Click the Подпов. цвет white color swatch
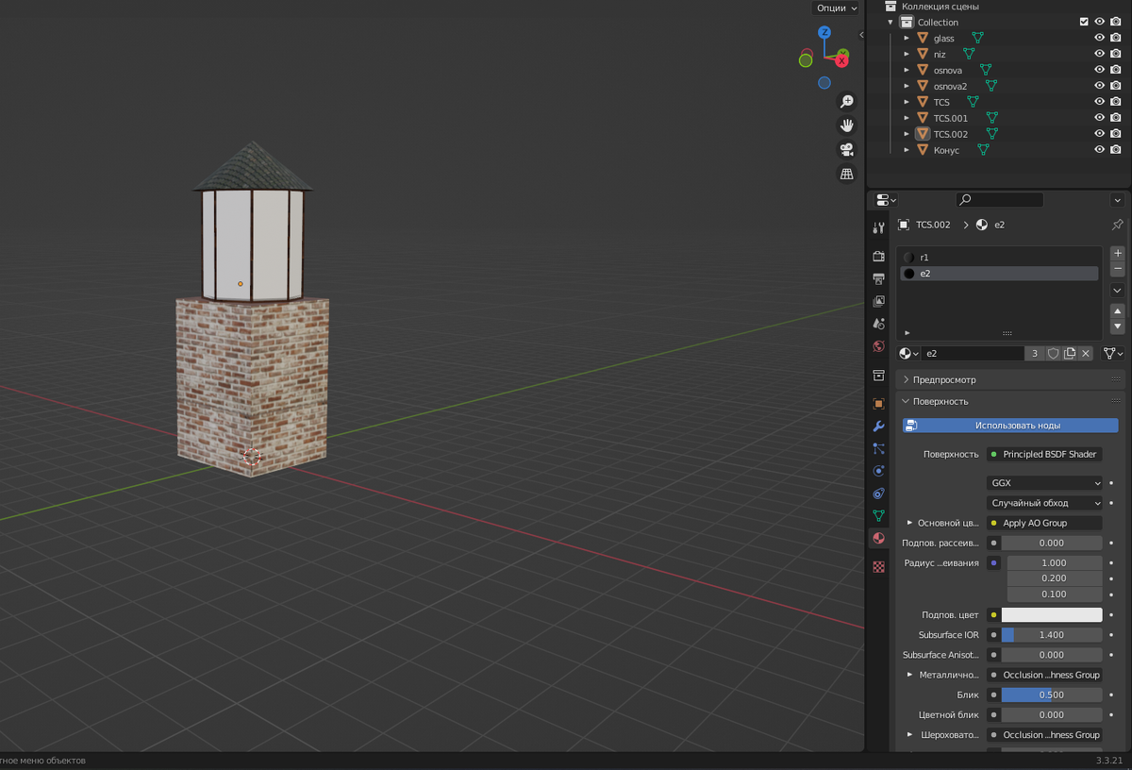The height and width of the screenshot is (770, 1132). [x=1051, y=615]
